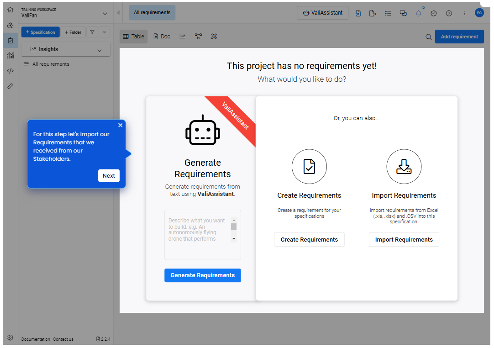Click the Import Requirements button
Viewport: 494px width, 348px height.
[x=404, y=240]
